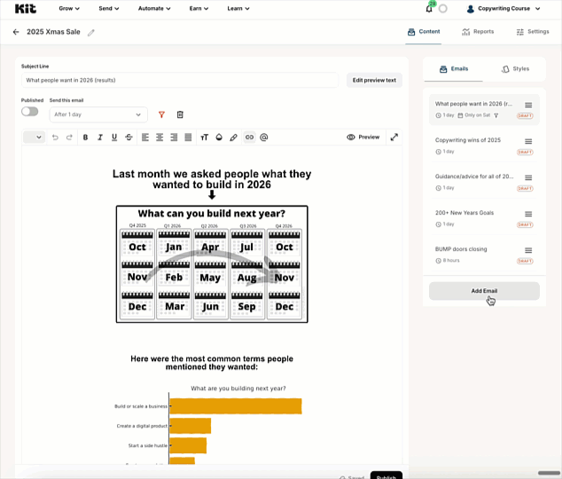Click the Edit preview text button

374,80
